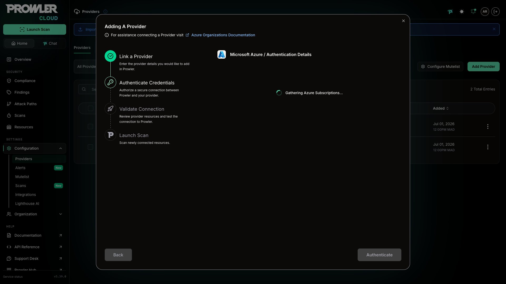Click the Documentation file icon
The width and height of the screenshot is (506, 284).
pyautogui.click(x=9, y=235)
